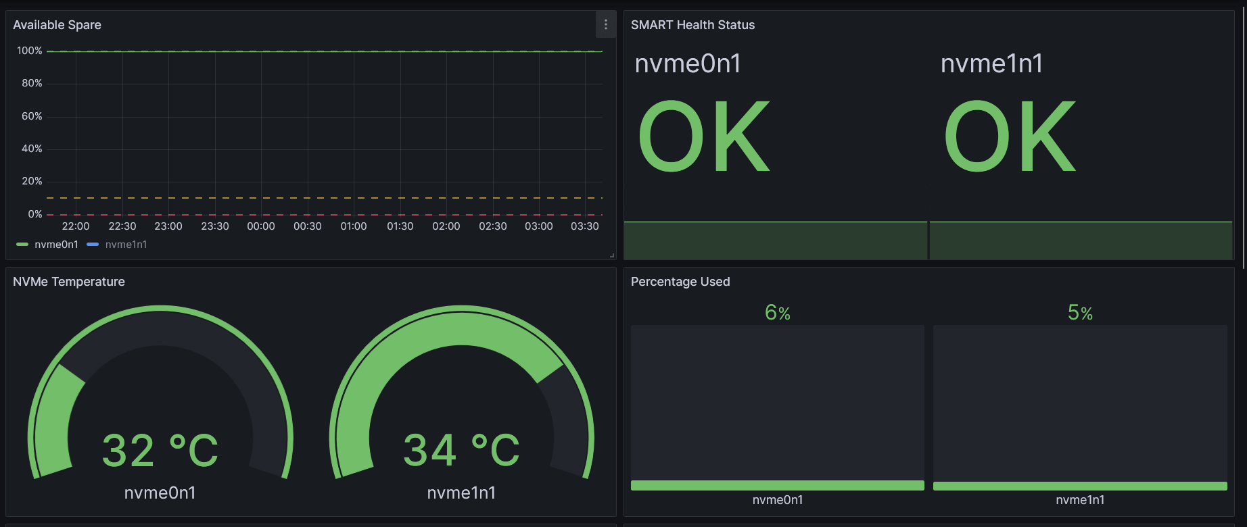The height and width of the screenshot is (527, 1247).
Task: Click the nvme0n1 OK health status
Action: 703,136
